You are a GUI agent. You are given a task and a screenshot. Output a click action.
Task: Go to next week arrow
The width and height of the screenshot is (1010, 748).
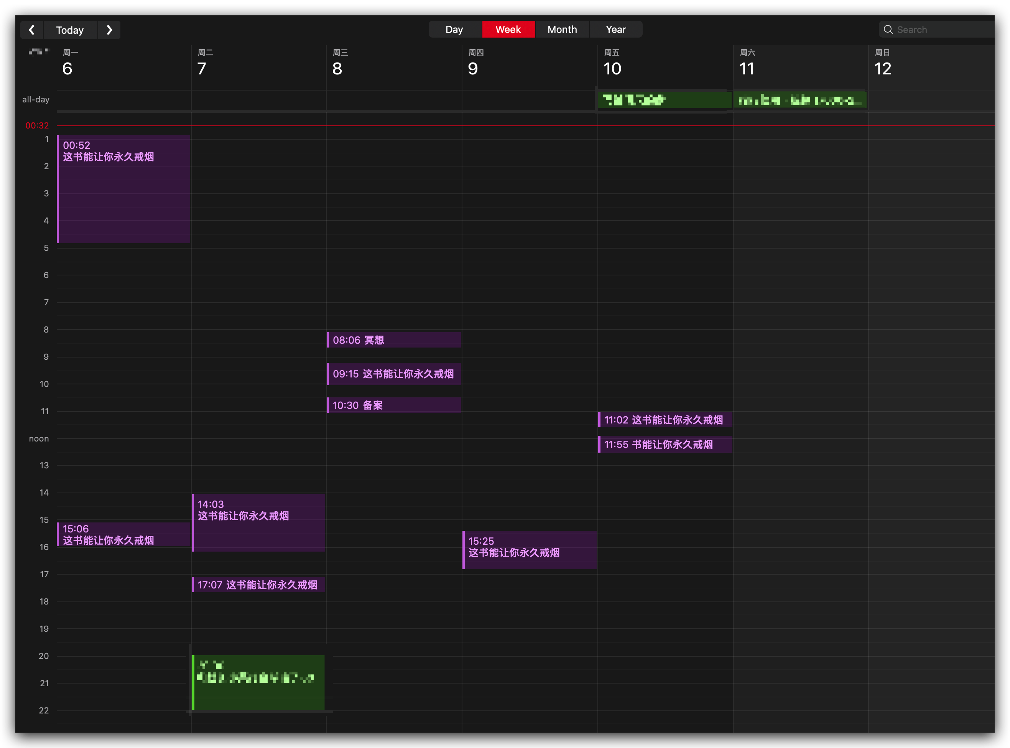[x=109, y=30]
